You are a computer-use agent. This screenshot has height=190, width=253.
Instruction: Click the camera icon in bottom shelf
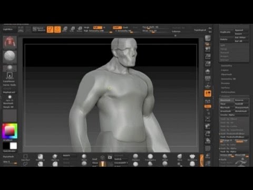coord(110,157)
